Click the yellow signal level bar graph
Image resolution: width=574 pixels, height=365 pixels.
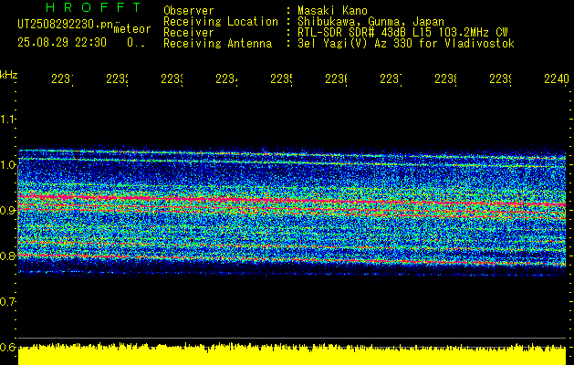coord(292,354)
